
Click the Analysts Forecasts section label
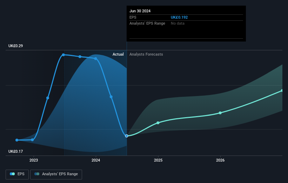coord(146,54)
